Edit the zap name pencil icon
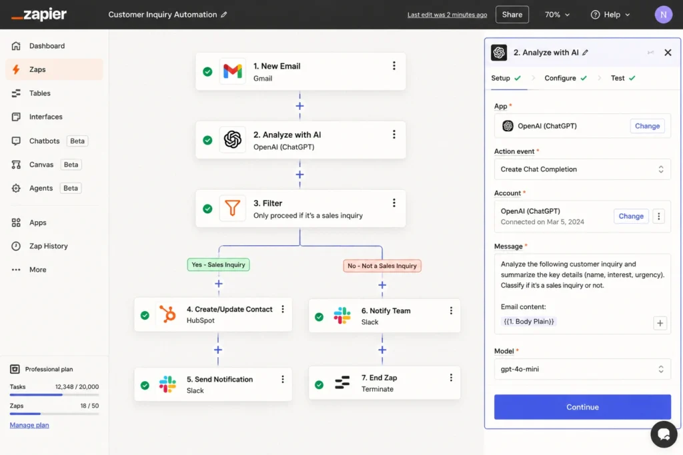The height and width of the screenshot is (455, 683). [224, 15]
